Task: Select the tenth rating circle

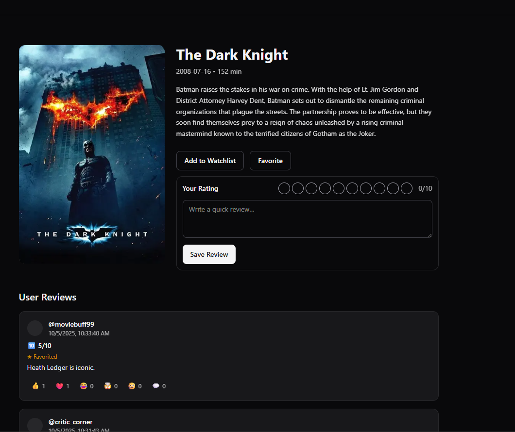Action: [x=407, y=188]
